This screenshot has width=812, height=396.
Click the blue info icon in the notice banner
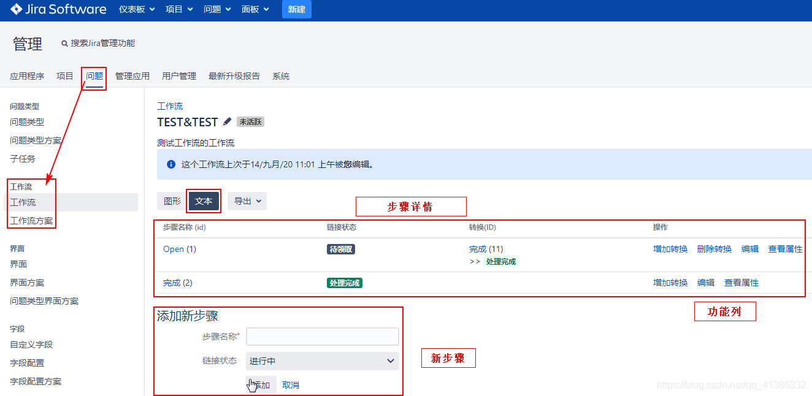click(x=171, y=164)
